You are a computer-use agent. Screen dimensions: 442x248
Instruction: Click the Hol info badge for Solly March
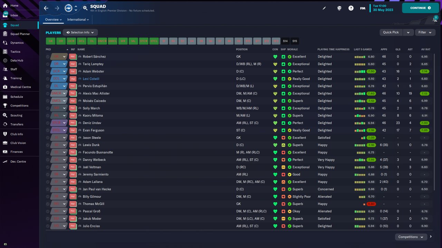[73, 108]
